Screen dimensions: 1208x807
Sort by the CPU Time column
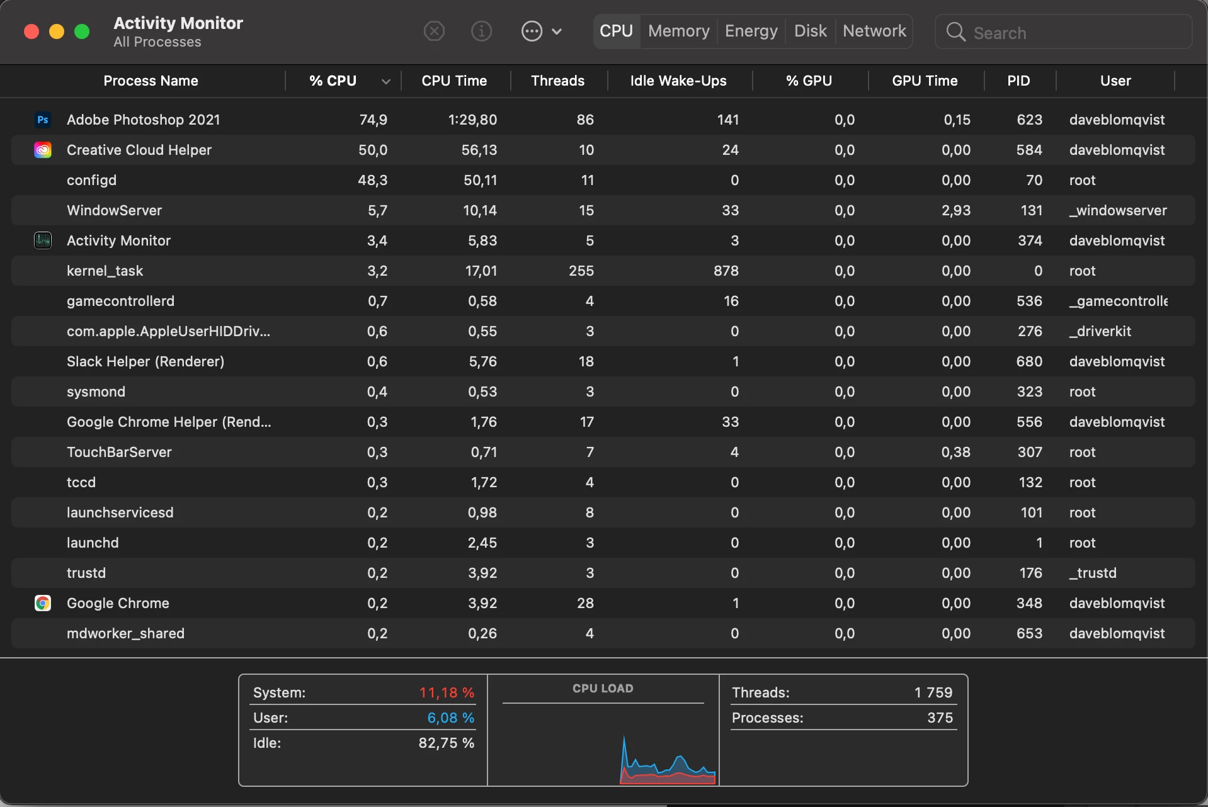click(454, 81)
